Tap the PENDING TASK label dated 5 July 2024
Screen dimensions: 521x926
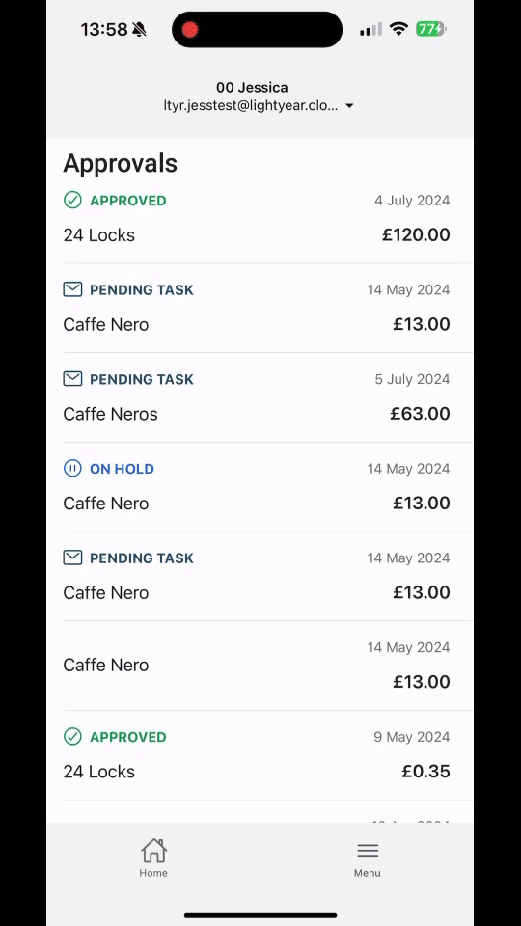pyautogui.click(x=142, y=379)
